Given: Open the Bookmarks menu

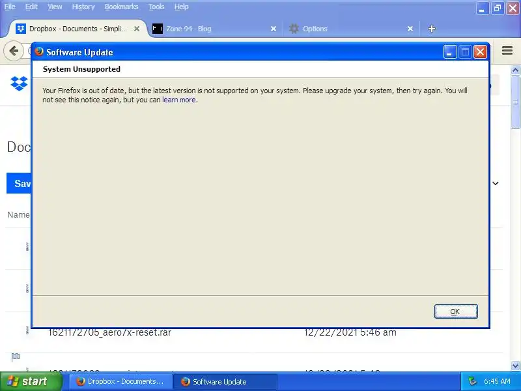Looking at the screenshot, I should click(x=122, y=7).
